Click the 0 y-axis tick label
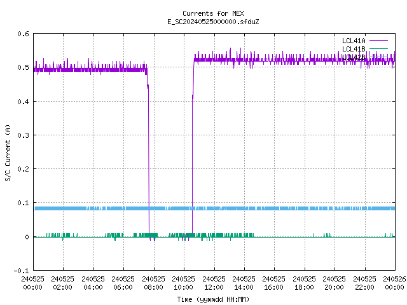Viewport: 407px width, 305px height. click(x=27, y=237)
